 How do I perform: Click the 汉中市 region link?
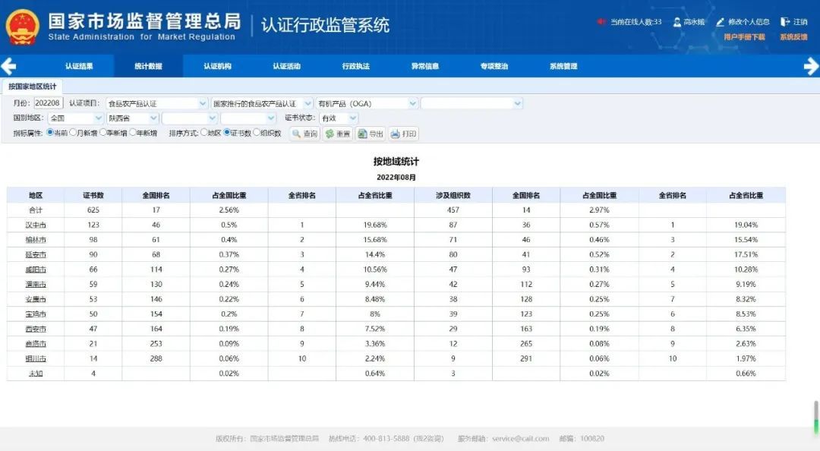(x=36, y=225)
